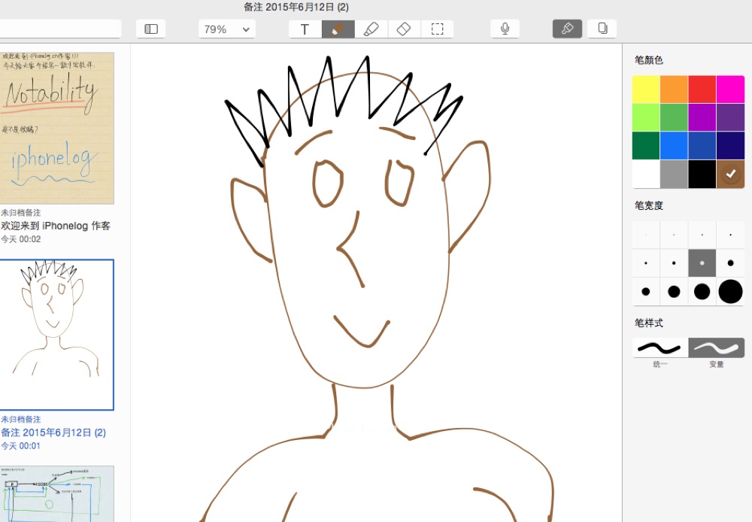Select the Text tool (T)
The image size is (752, 522).
tap(305, 29)
